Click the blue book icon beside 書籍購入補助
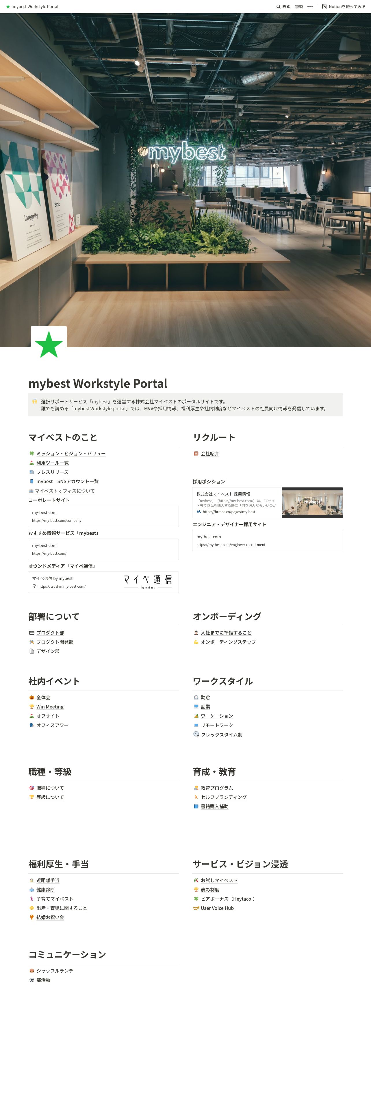This screenshot has width=371, height=1113. 196,806
